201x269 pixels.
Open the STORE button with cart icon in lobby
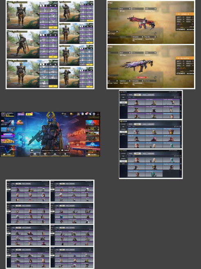pos(8,155)
